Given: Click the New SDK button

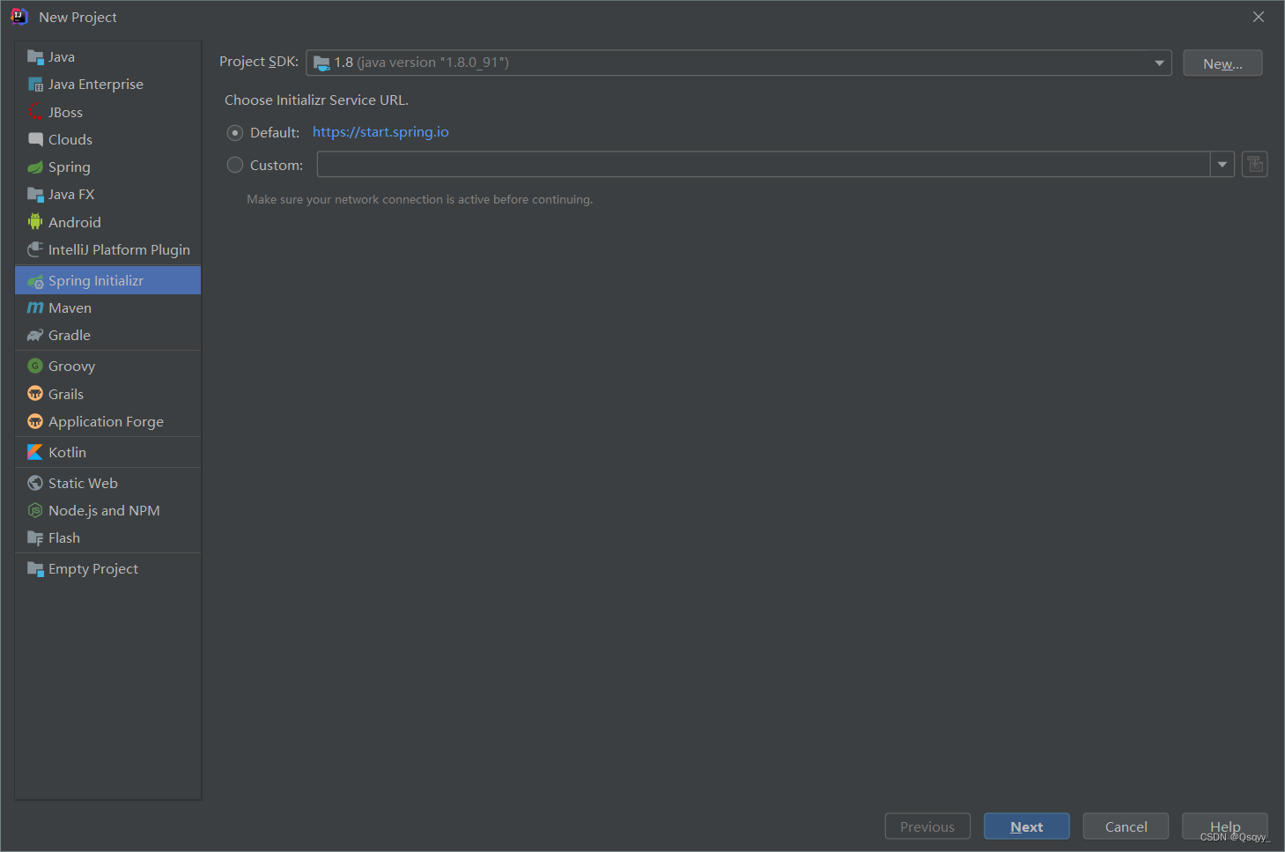Looking at the screenshot, I should click(x=1222, y=63).
